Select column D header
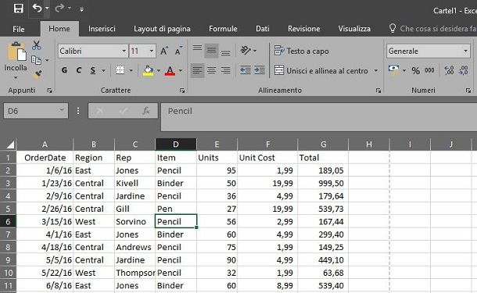The width and height of the screenshot is (477, 293). click(x=176, y=145)
